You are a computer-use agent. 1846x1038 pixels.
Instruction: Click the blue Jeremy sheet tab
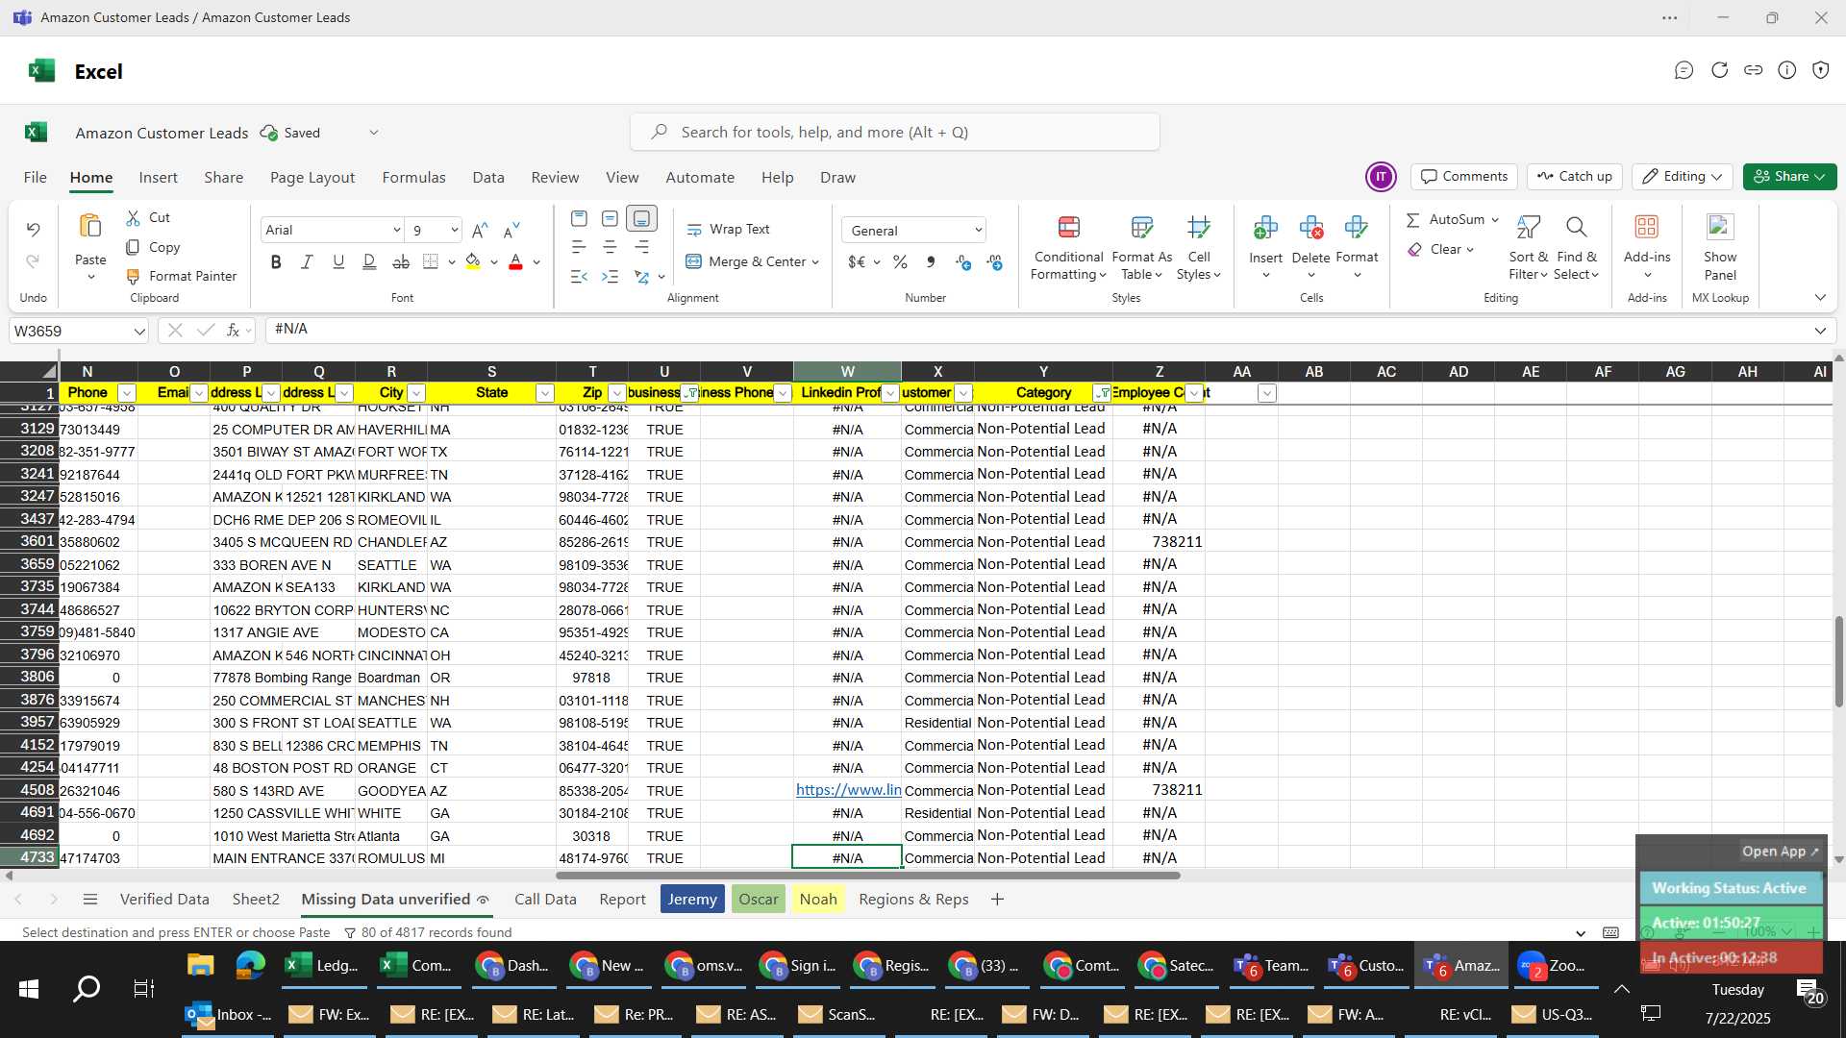coord(692,900)
